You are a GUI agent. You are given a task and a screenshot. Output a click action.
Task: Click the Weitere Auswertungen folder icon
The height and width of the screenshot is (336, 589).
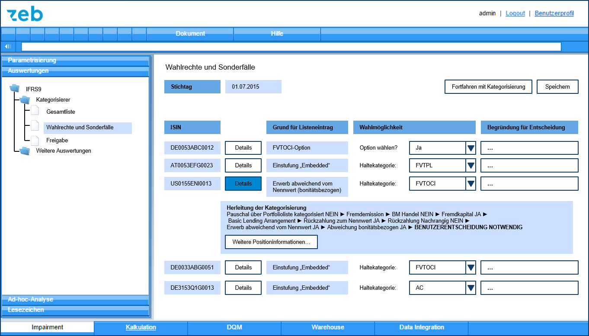click(25, 151)
